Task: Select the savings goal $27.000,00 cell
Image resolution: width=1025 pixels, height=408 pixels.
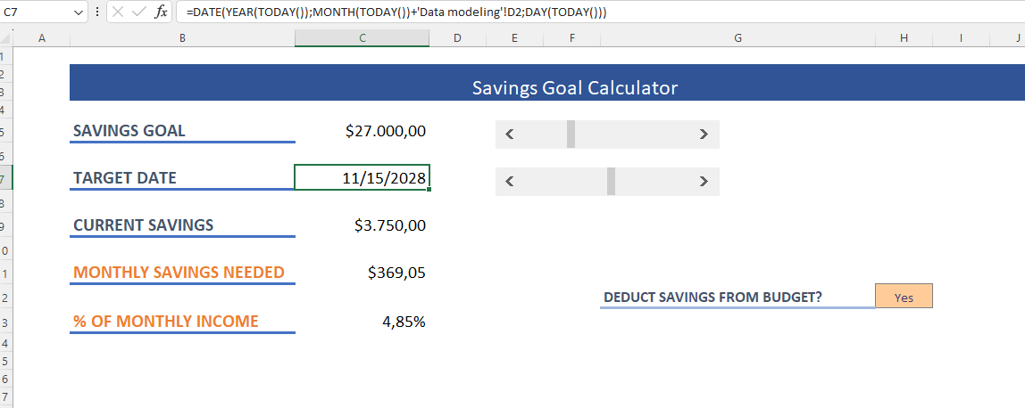Action: pyautogui.click(x=362, y=131)
